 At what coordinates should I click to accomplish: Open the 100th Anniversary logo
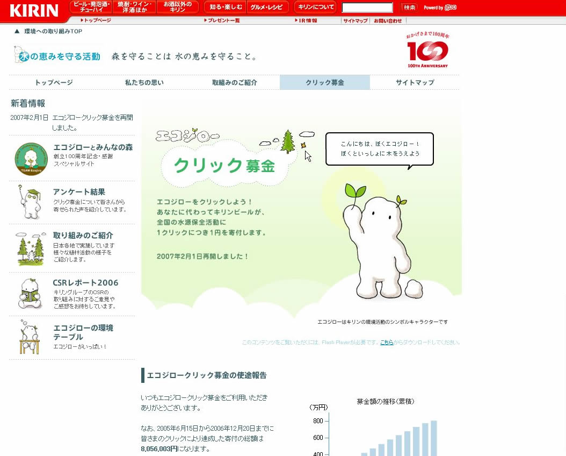[428, 50]
